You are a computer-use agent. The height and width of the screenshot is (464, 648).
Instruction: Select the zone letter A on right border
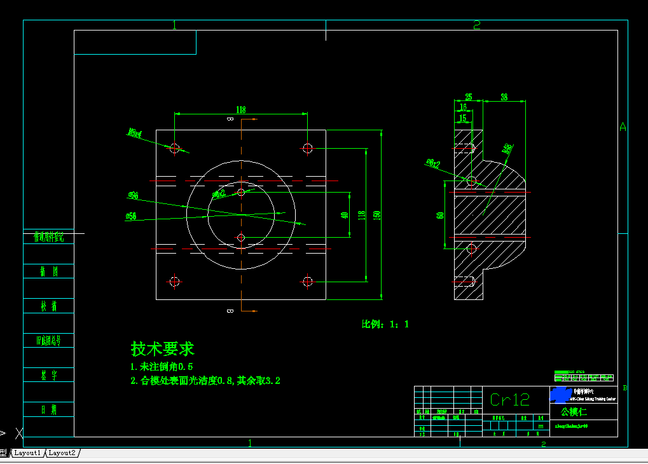[x=623, y=127]
